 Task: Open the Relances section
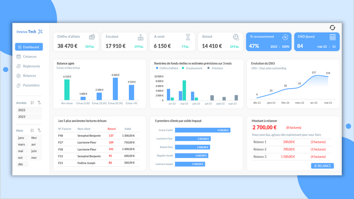click(29, 76)
